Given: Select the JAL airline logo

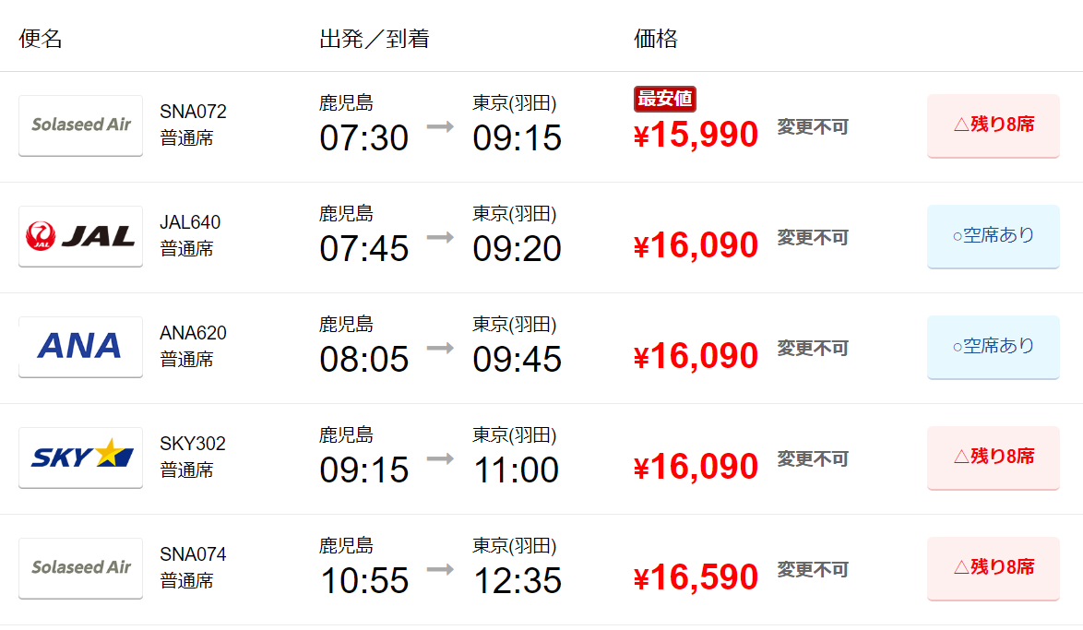Looking at the screenshot, I should pyautogui.click(x=81, y=236).
